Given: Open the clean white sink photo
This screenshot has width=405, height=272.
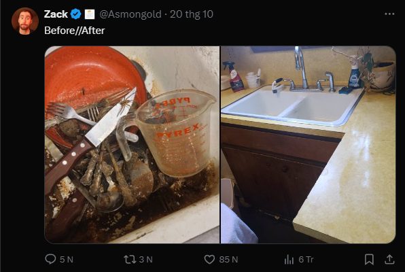Looking at the screenshot, I should (x=308, y=145).
